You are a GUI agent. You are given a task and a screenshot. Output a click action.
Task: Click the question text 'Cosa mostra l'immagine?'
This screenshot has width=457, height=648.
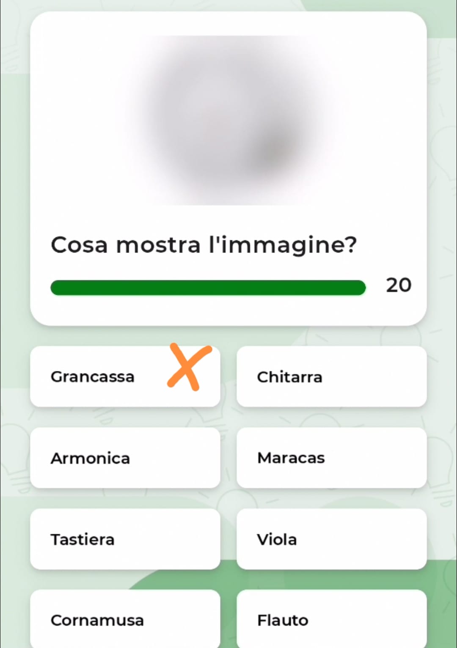pos(204,245)
